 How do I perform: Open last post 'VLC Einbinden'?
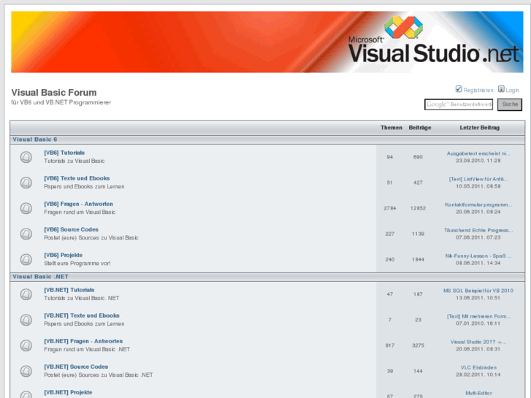478,367
